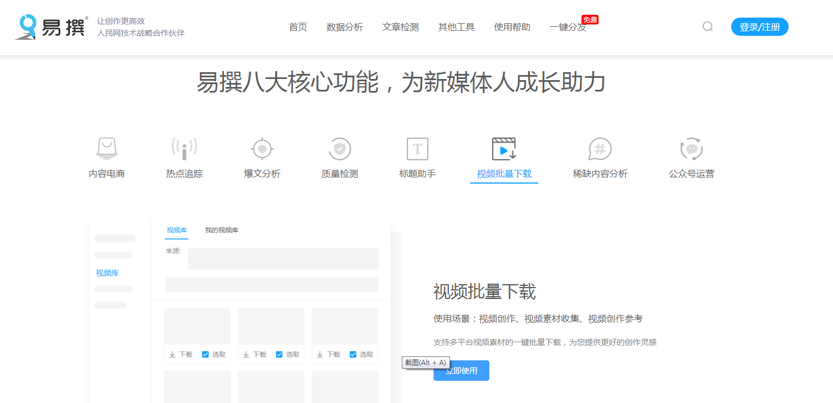Click the 登录/注册 button
The height and width of the screenshot is (403, 833).
[x=760, y=27]
